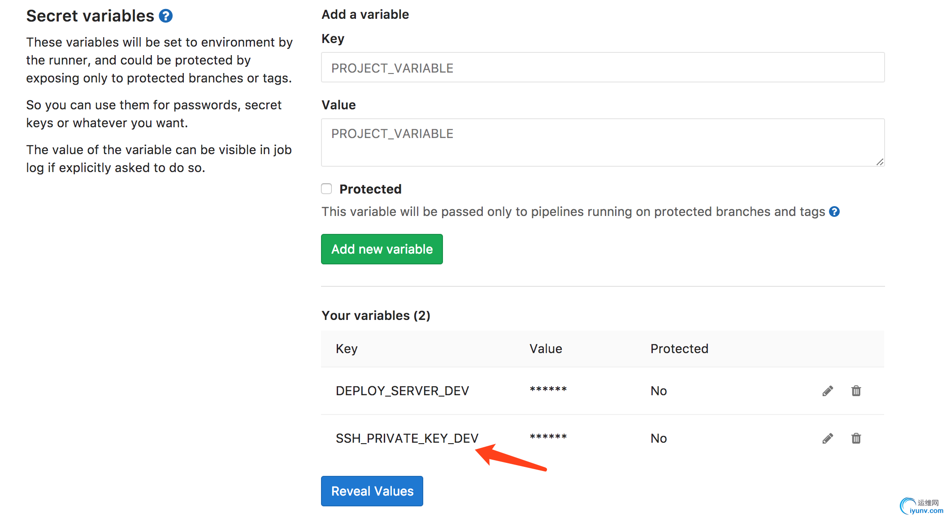The height and width of the screenshot is (518, 946).
Task: Edit the DEPLOY_SERVER_DEV variable with the pencil icon
Action: coord(828,391)
